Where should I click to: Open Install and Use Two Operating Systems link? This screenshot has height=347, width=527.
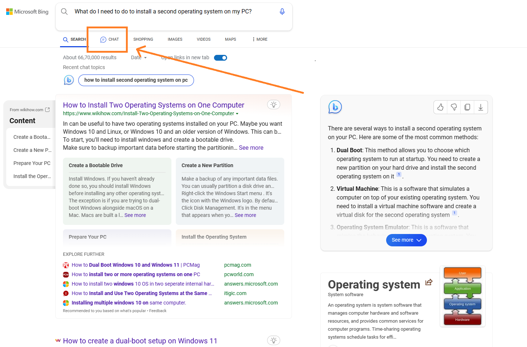point(142,293)
